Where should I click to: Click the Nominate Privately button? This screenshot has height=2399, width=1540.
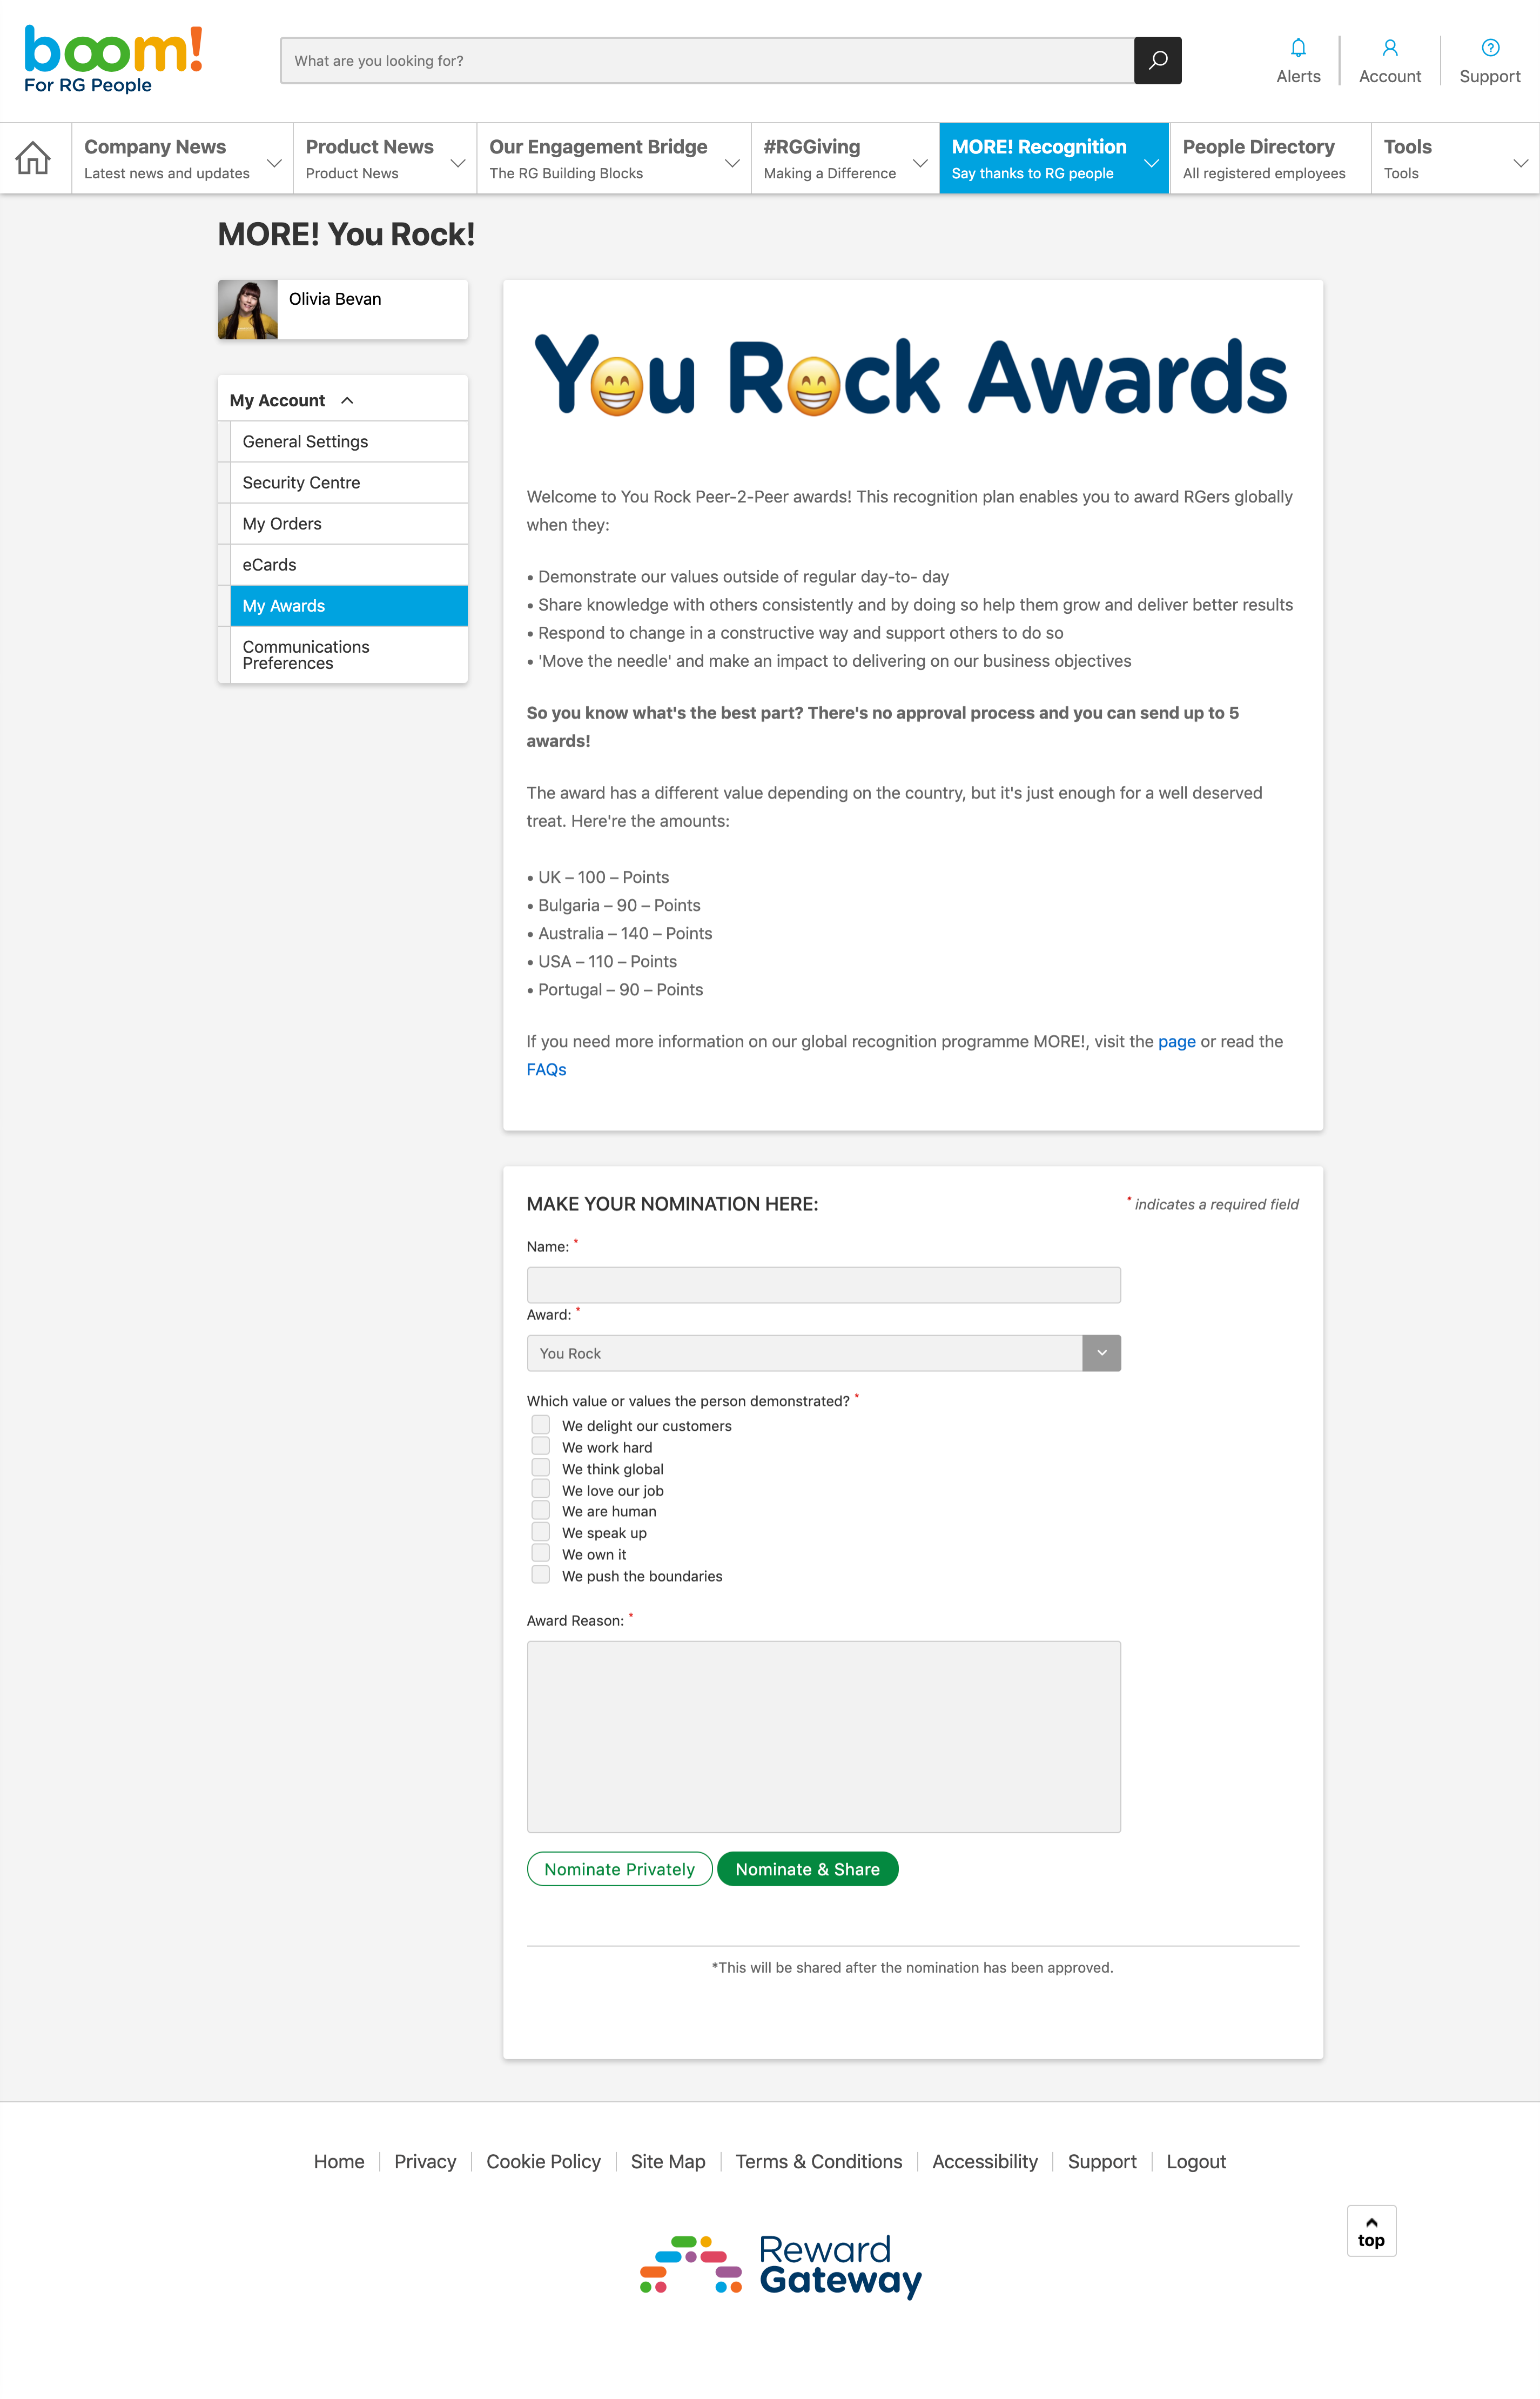point(619,1867)
